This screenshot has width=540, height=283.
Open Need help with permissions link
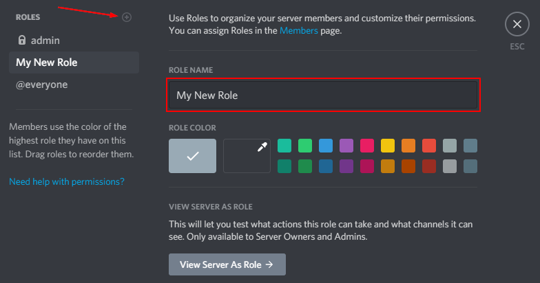coord(66,181)
